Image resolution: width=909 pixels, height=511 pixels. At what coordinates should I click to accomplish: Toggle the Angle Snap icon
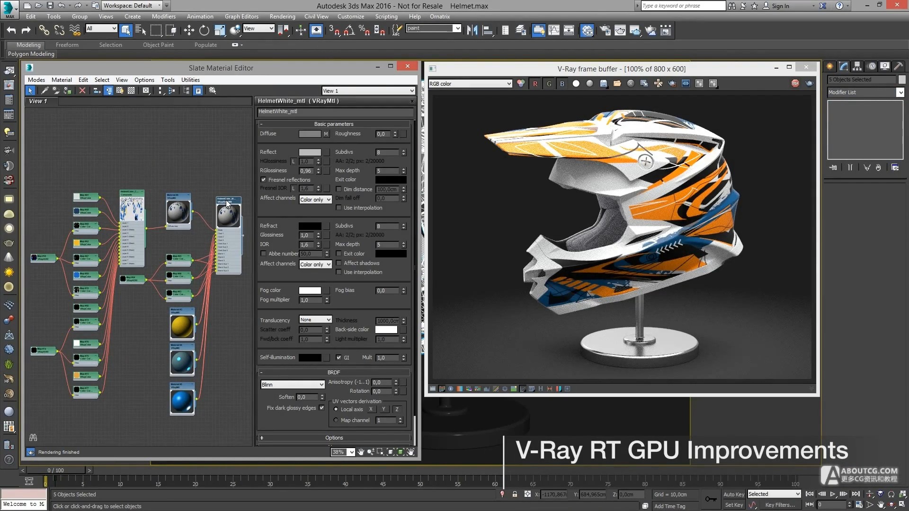349,30
